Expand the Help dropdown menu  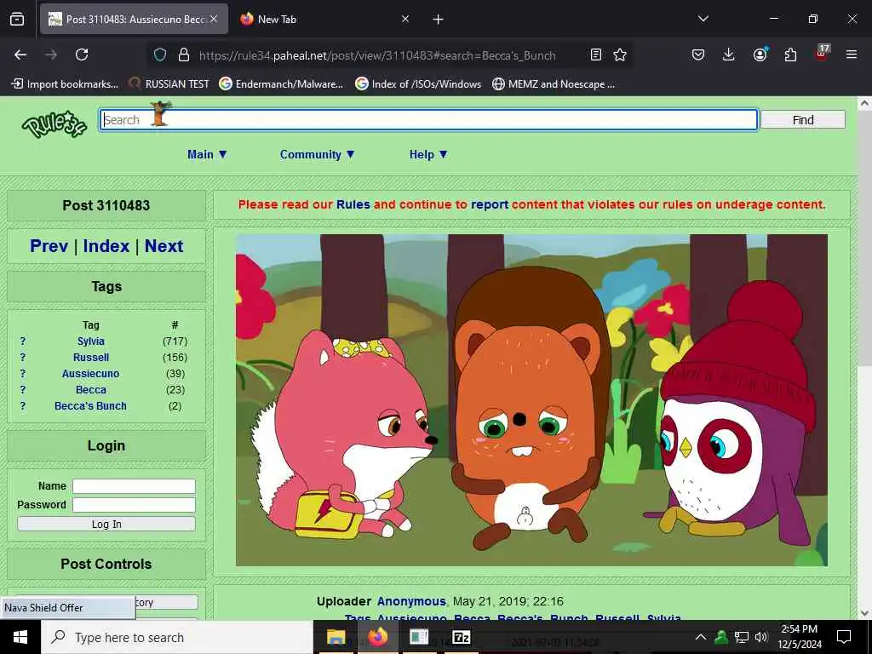(x=428, y=155)
